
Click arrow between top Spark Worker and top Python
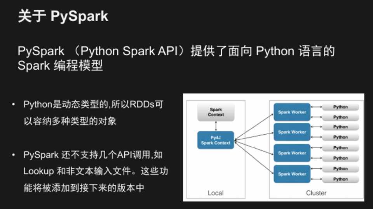pyautogui.click(x=316, y=107)
